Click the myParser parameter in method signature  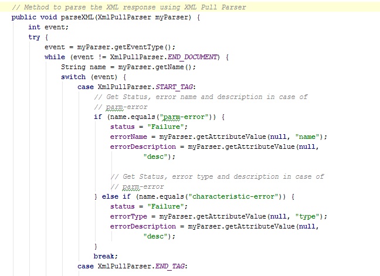click(172, 17)
